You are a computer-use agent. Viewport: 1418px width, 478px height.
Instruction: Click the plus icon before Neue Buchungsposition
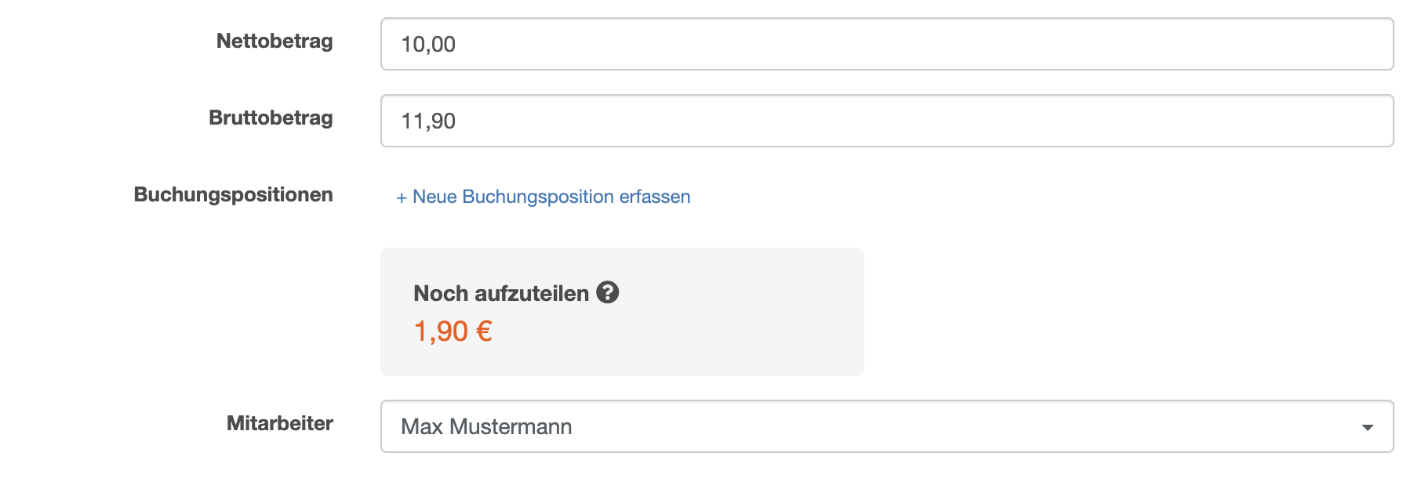pos(402,197)
